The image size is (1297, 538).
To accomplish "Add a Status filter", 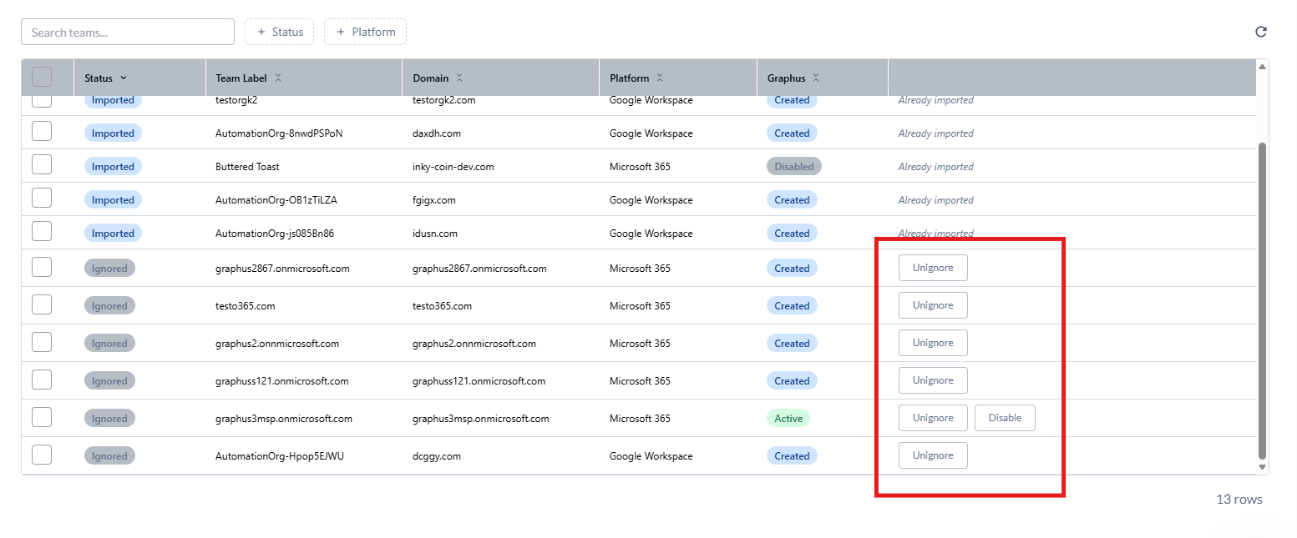I will (280, 32).
